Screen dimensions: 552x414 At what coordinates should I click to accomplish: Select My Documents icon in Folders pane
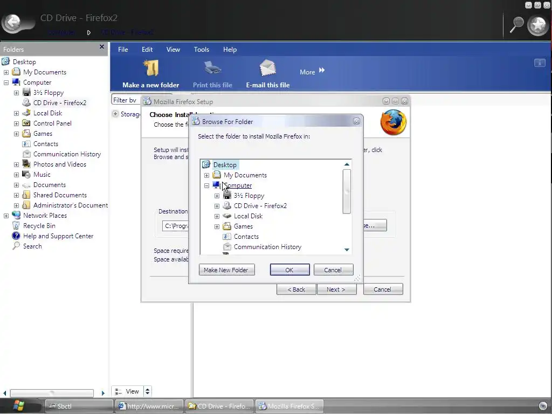pyautogui.click(x=16, y=72)
